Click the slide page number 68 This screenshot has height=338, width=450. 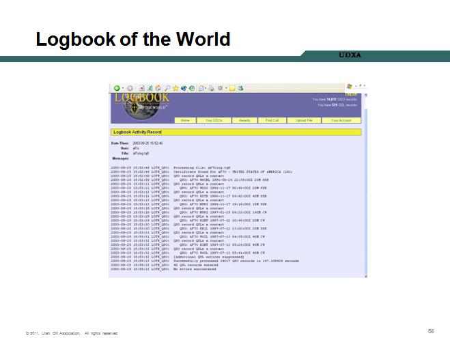tap(431, 331)
